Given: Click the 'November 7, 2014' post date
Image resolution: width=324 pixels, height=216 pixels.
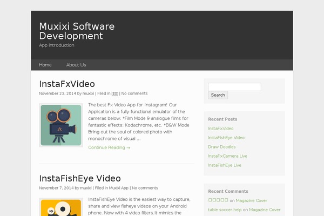Looking at the screenshot, I should coord(56,188).
